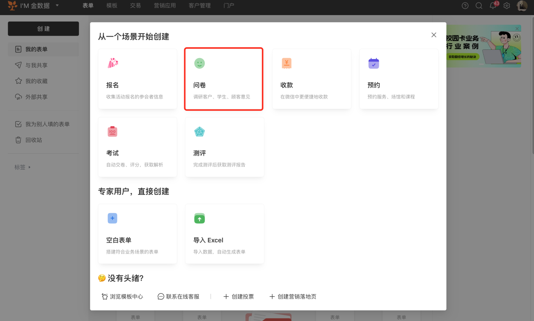This screenshot has height=321, width=534.
Task: Click the 外部共享 cloud icon
Action: [x=18, y=97]
